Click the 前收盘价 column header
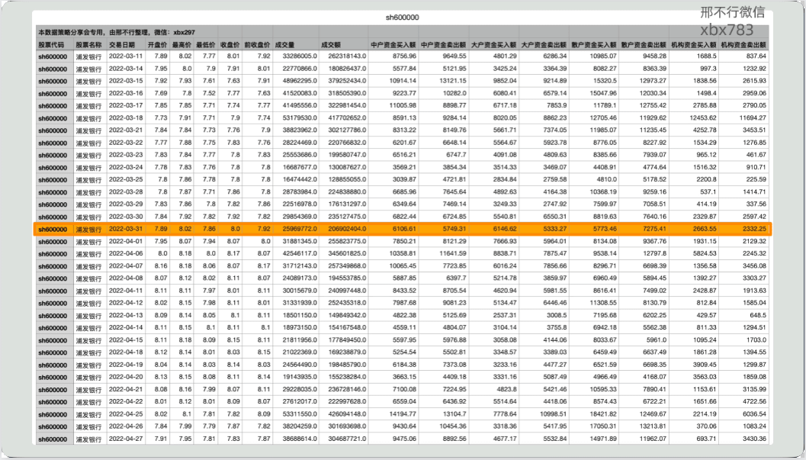806x460 pixels. pyautogui.click(x=257, y=45)
